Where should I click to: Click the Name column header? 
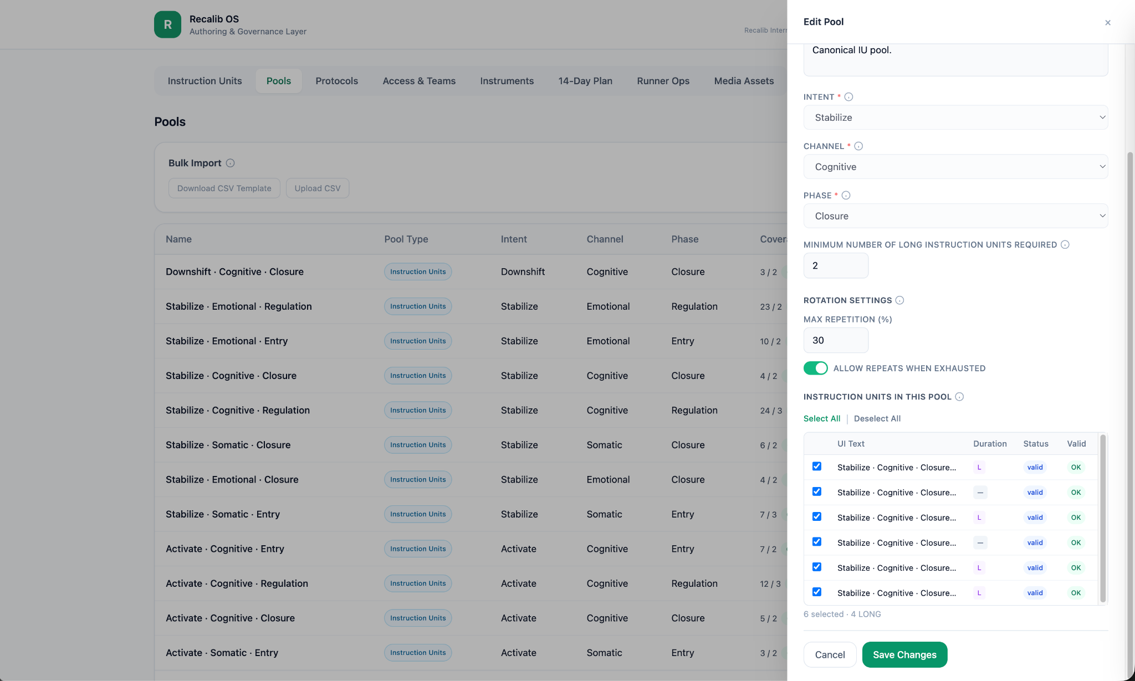pyautogui.click(x=178, y=239)
